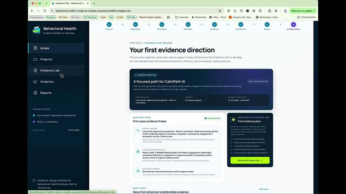This screenshot has width=346, height=194.
Task: Select Worry / rumination intake focus
Action: click(45, 122)
